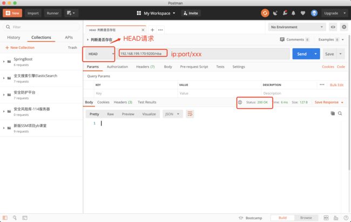The image size is (351, 222).
Task: Expand the request name disclosure triangle
Action: [87, 40]
